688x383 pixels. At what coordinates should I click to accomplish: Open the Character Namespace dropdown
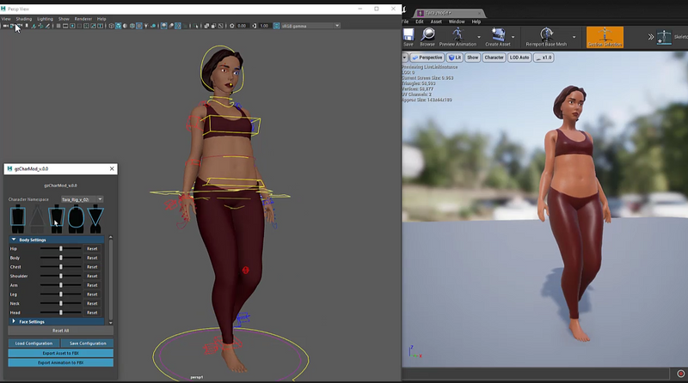[82, 199]
